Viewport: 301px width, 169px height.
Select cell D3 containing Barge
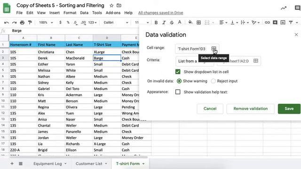(107, 58)
